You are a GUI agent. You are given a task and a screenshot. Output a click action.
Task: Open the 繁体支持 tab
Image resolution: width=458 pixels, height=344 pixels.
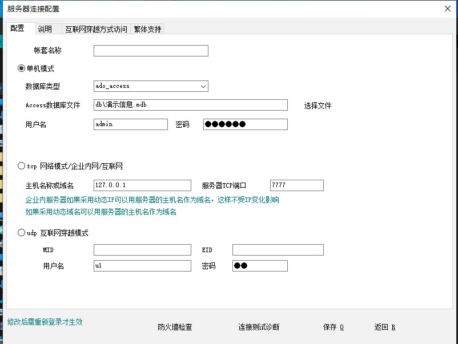(x=147, y=29)
